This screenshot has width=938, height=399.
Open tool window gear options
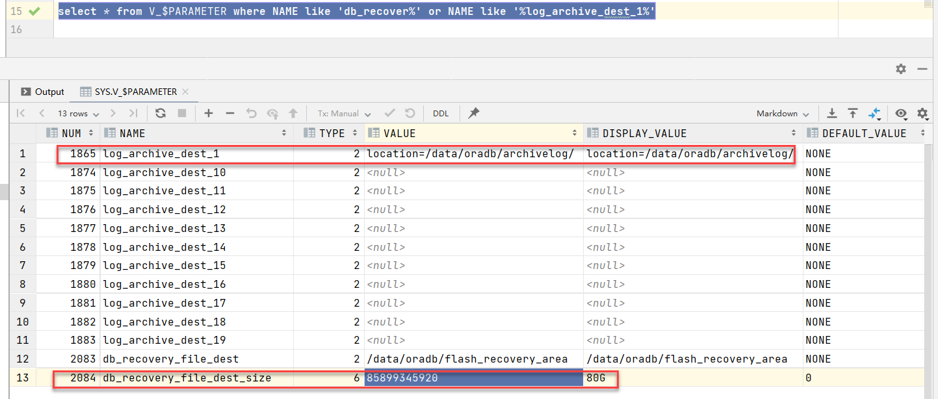pyautogui.click(x=901, y=68)
